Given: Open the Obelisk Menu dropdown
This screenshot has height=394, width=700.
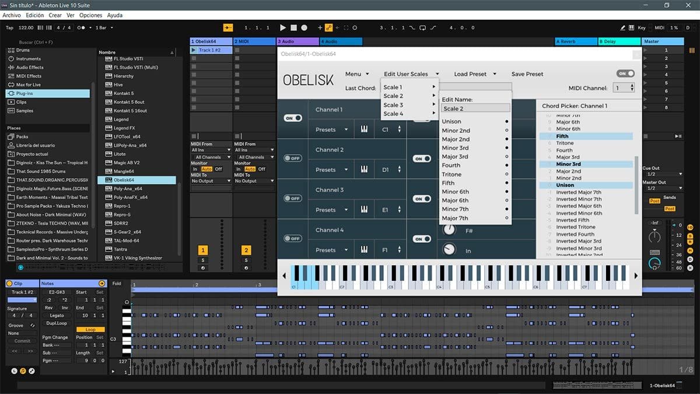Looking at the screenshot, I should point(357,74).
